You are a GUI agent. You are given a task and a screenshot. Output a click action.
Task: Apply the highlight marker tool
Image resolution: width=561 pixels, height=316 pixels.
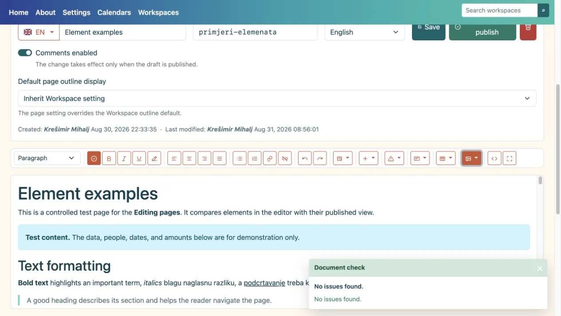[154, 158]
